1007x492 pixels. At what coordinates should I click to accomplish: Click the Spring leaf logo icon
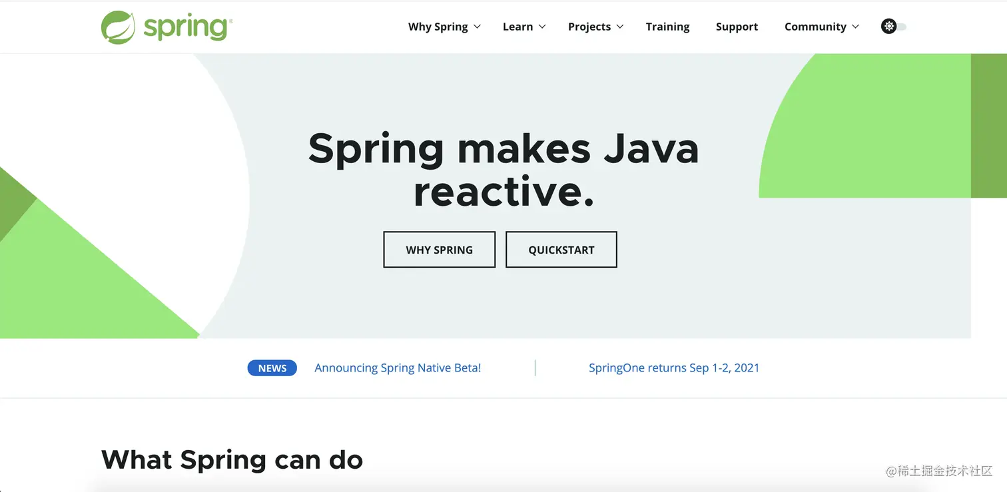click(119, 27)
